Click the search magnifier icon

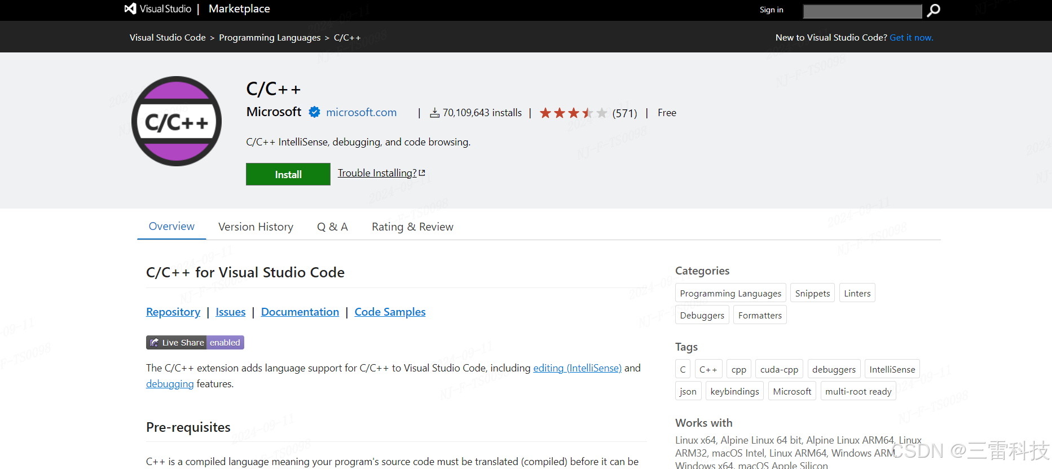click(x=934, y=10)
